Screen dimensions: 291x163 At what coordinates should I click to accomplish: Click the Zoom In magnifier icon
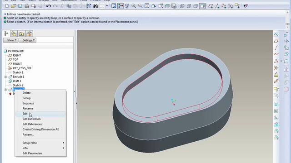[x=134, y=6]
